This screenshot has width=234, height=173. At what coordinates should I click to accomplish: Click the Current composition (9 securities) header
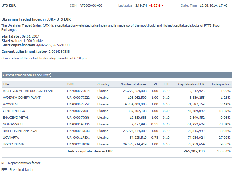[x=117, y=75]
